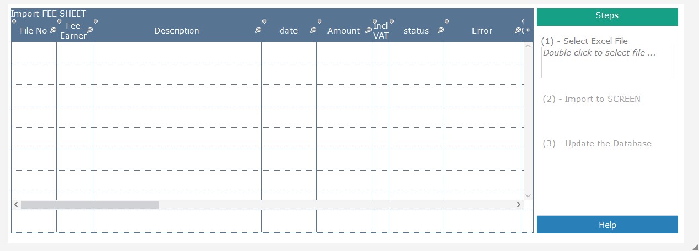Screen dimensions: 699x251
Task: Click the magnifier next to Amount
Action: 368,31
